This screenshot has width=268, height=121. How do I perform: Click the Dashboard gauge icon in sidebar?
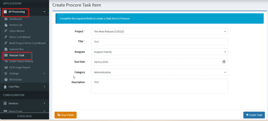coord(6,19)
